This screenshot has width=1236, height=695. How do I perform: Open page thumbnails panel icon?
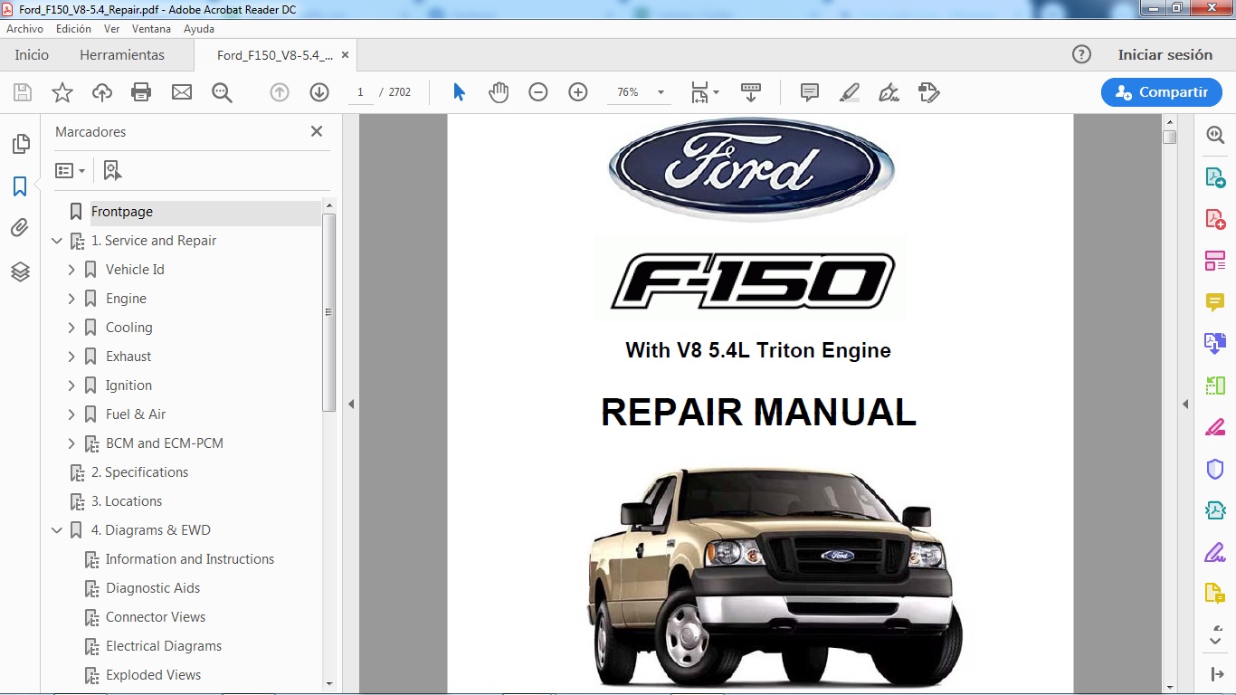[x=20, y=144]
